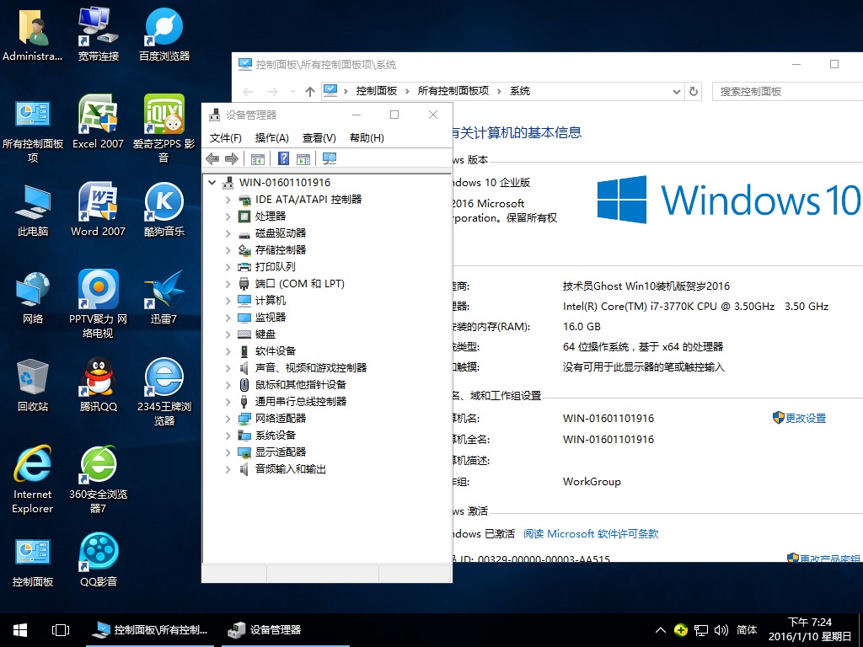This screenshot has height=647, width=863.
Task: Open the 2345王牌浏览器 desktop icon
Action: coord(164,392)
